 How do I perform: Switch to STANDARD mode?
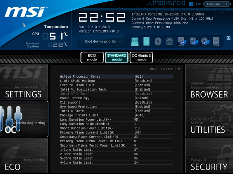pos(116,57)
